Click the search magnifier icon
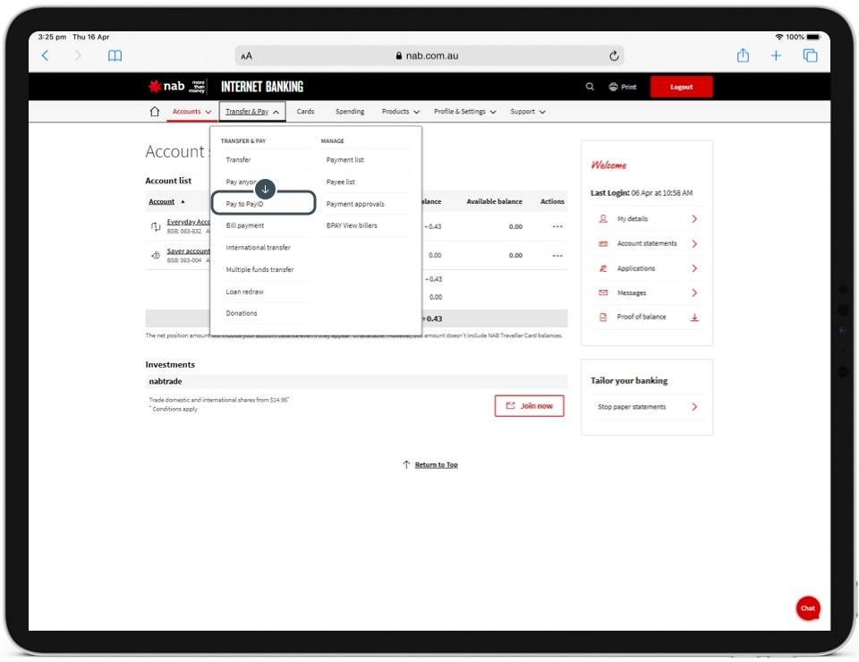 590,87
